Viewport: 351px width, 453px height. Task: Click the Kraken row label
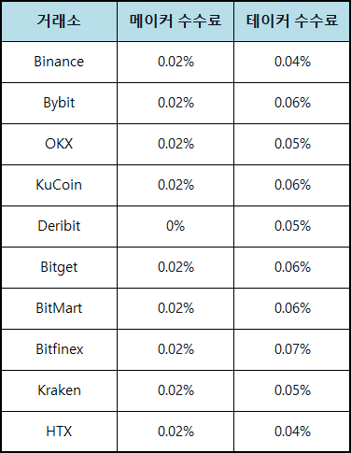(59, 390)
